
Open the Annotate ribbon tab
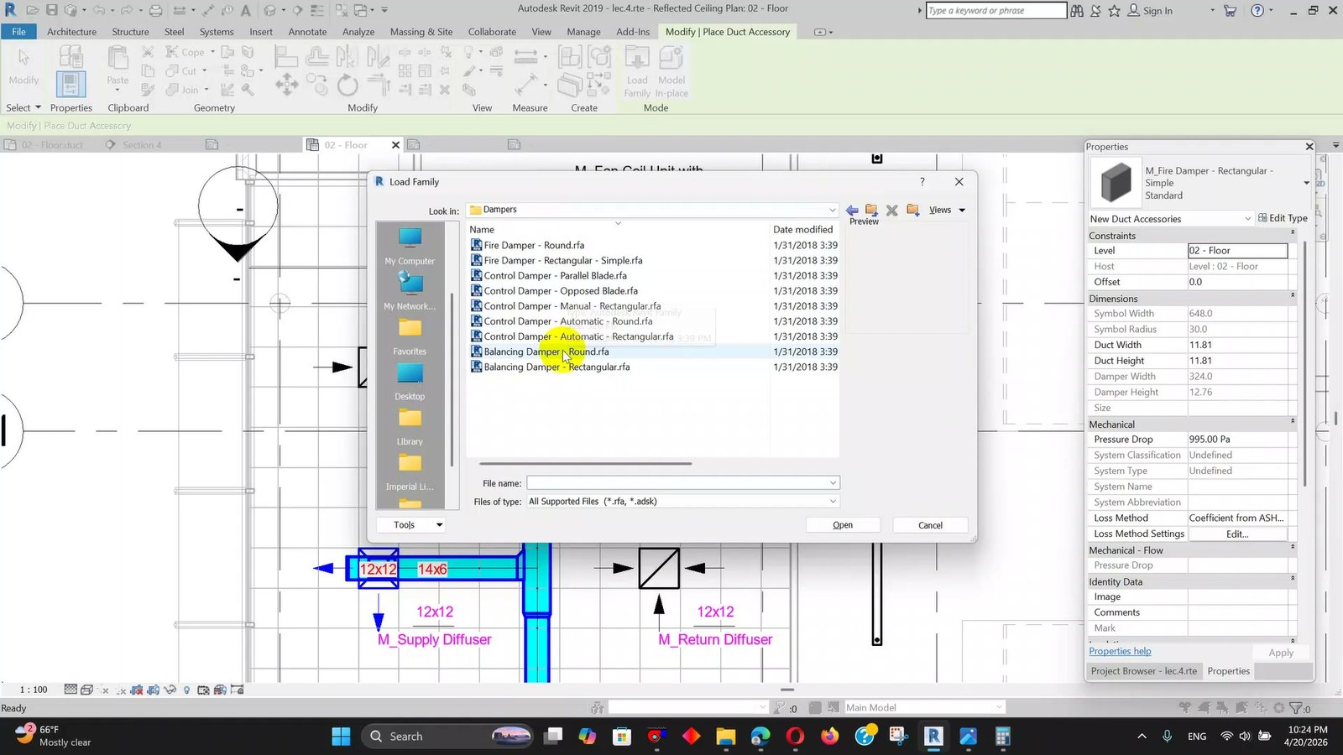pyautogui.click(x=307, y=32)
